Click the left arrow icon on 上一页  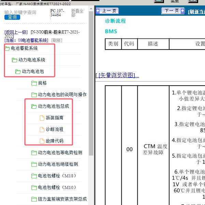(x=98, y=11)
